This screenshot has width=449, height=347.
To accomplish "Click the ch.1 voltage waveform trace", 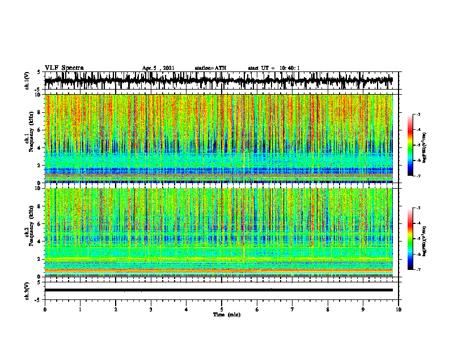I will 218,81.
